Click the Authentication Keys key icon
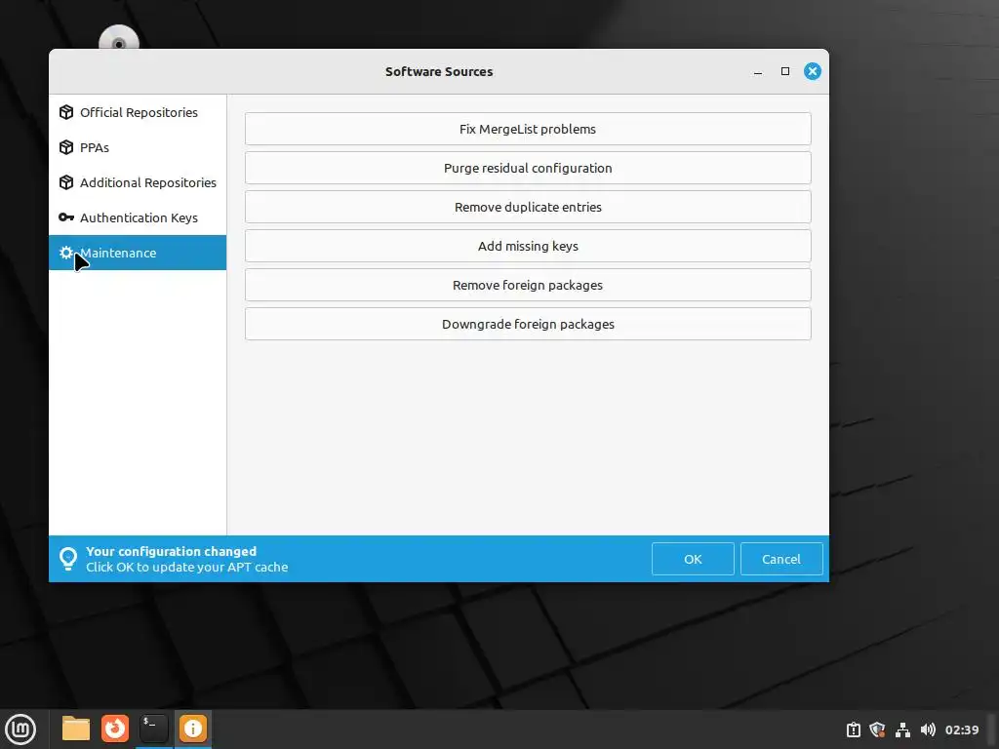 pyautogui.click(x=66, y=217)
